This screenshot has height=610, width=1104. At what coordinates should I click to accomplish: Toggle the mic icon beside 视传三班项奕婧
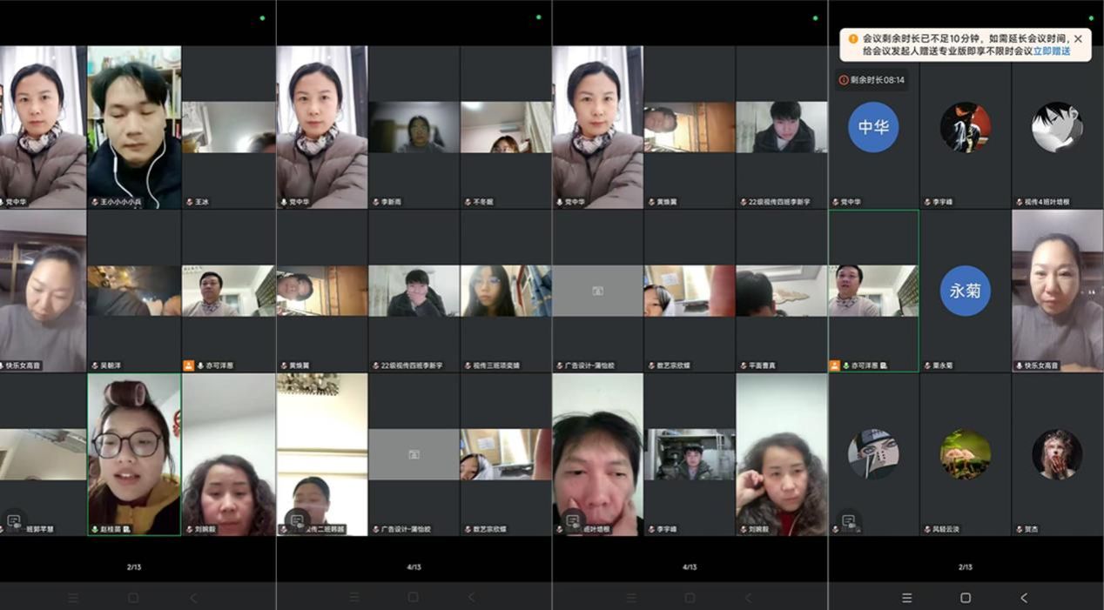click(466, 365)
